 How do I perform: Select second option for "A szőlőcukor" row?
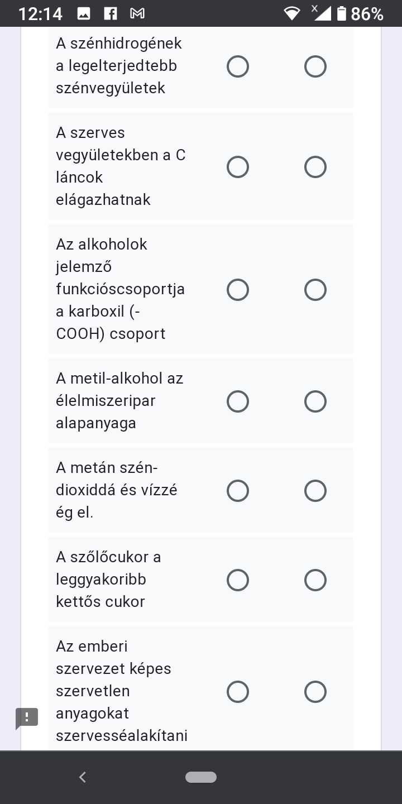315,580
